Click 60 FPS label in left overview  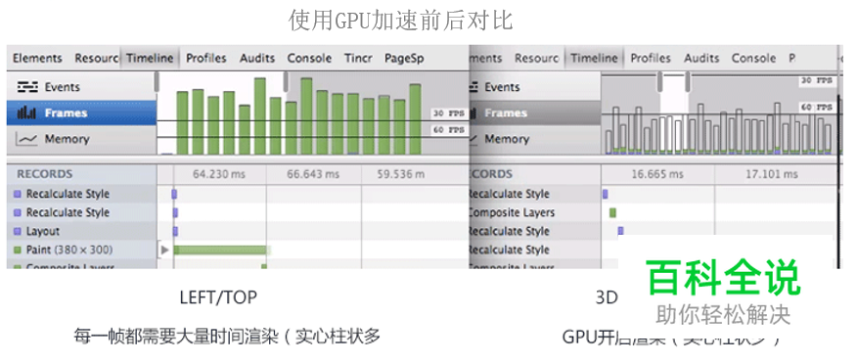click(448, 130)
